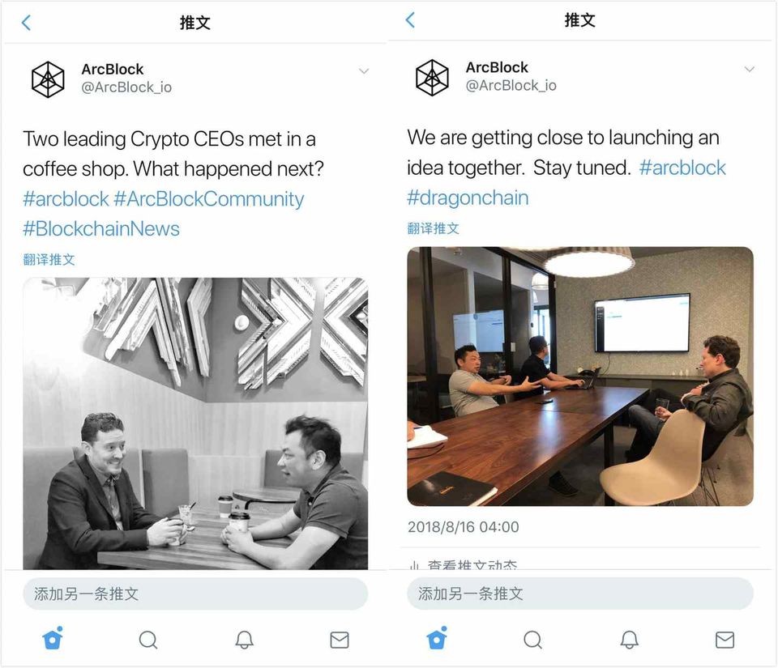
Task: Open messages envelope in right bottom bar
Action: [x=725, y=640]
